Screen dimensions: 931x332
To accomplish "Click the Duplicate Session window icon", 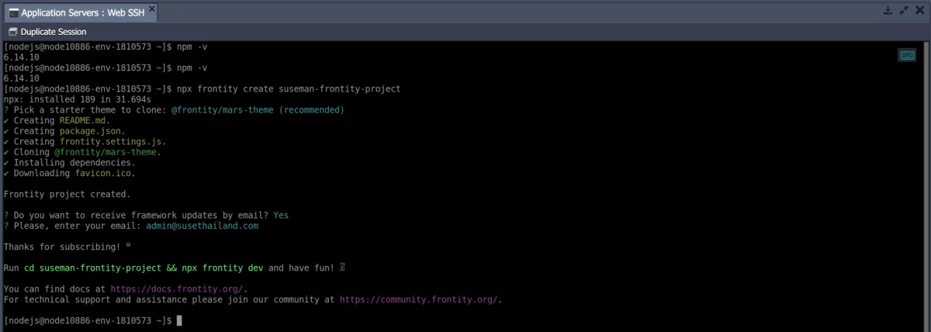I will (12, 32).
